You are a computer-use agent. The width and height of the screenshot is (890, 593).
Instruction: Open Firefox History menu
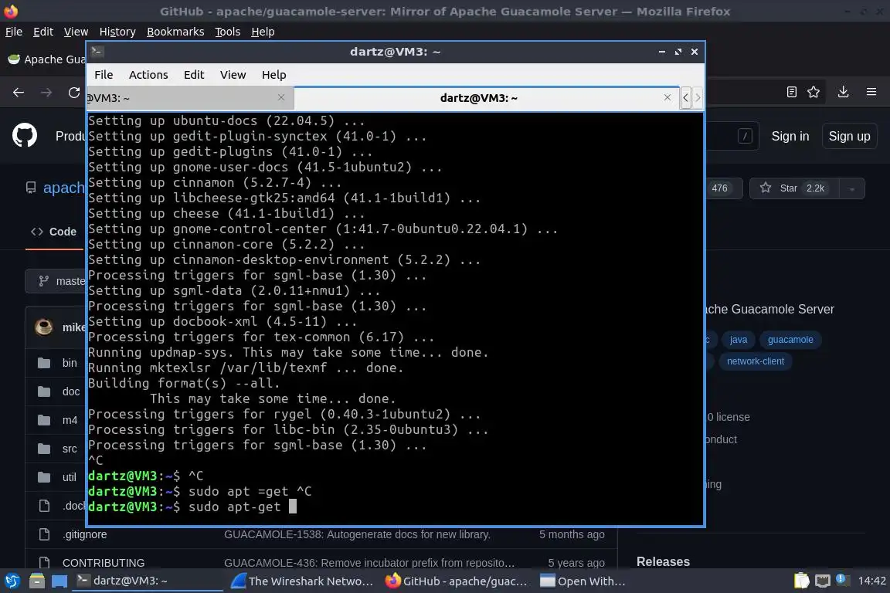117,32
